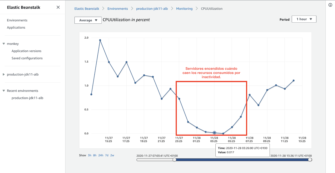This screenshot has height=173, width=335.
Task: Close the Elastic Beanstalk sidebar
Action: [58, 7]
